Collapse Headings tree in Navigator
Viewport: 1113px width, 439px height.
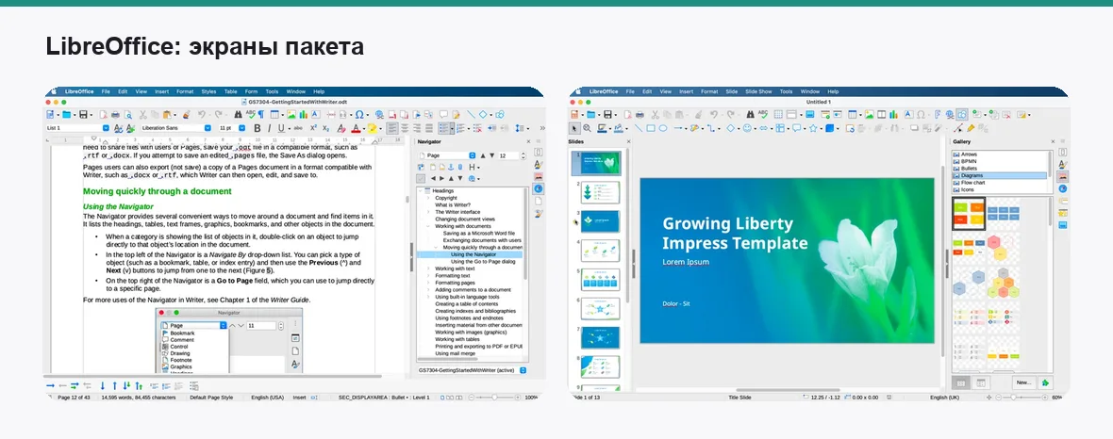click(x=421, y=191)
